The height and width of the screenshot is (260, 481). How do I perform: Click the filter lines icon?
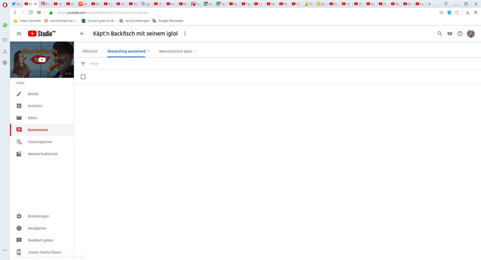coord(83,64)
